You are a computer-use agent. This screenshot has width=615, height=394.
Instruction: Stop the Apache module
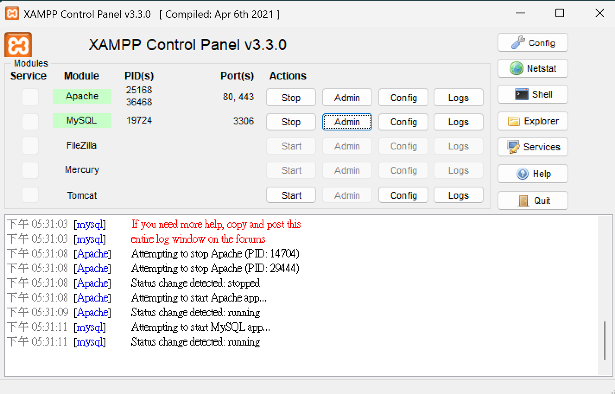point(291,98)
